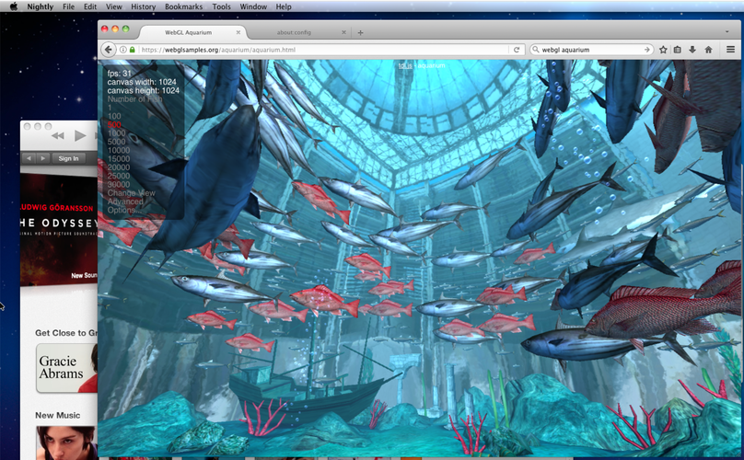Open site information icon in address bar
The height and width of the screenshot is (460, 744).
pos(122,50)
